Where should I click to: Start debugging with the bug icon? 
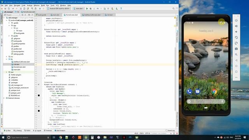pos(91,9)
